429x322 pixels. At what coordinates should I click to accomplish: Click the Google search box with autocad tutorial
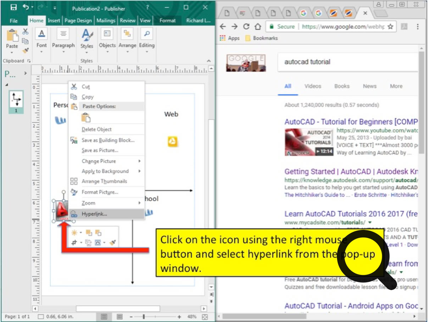[x=348, y=62]
